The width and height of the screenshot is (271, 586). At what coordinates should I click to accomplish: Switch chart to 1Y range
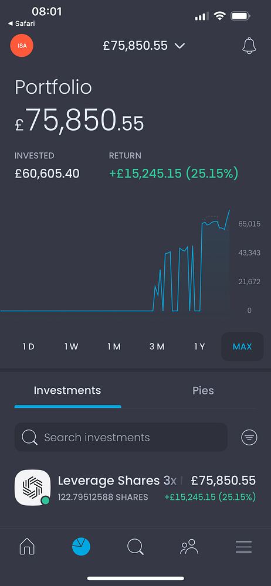(199, 346)
